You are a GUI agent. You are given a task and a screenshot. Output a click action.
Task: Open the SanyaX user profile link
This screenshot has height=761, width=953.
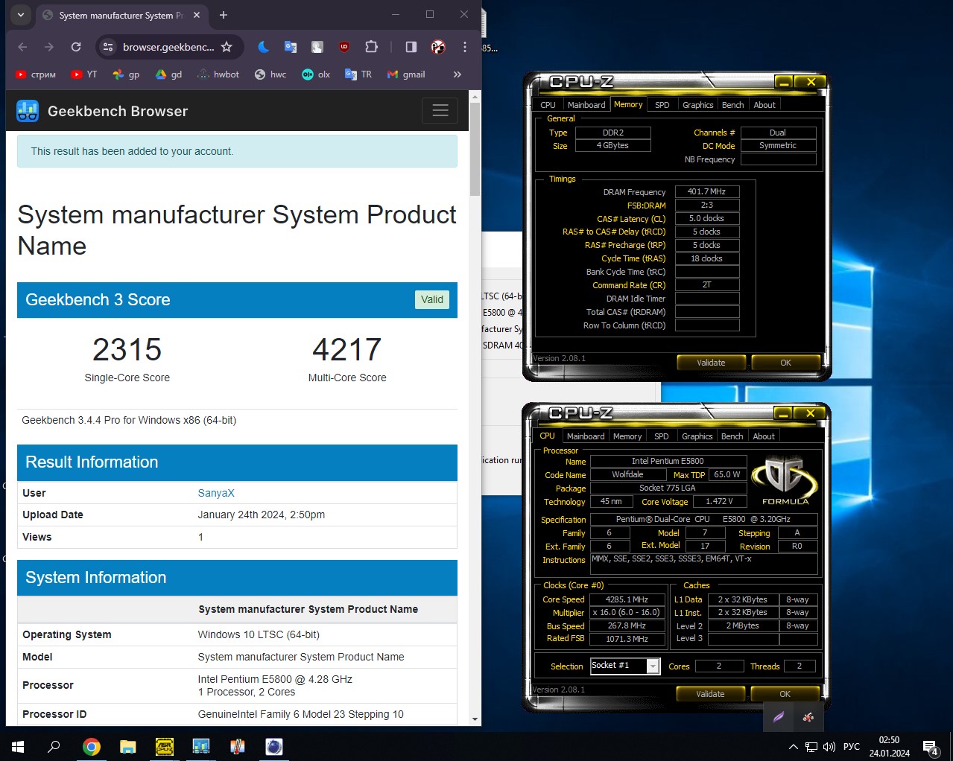click(216, 493)
